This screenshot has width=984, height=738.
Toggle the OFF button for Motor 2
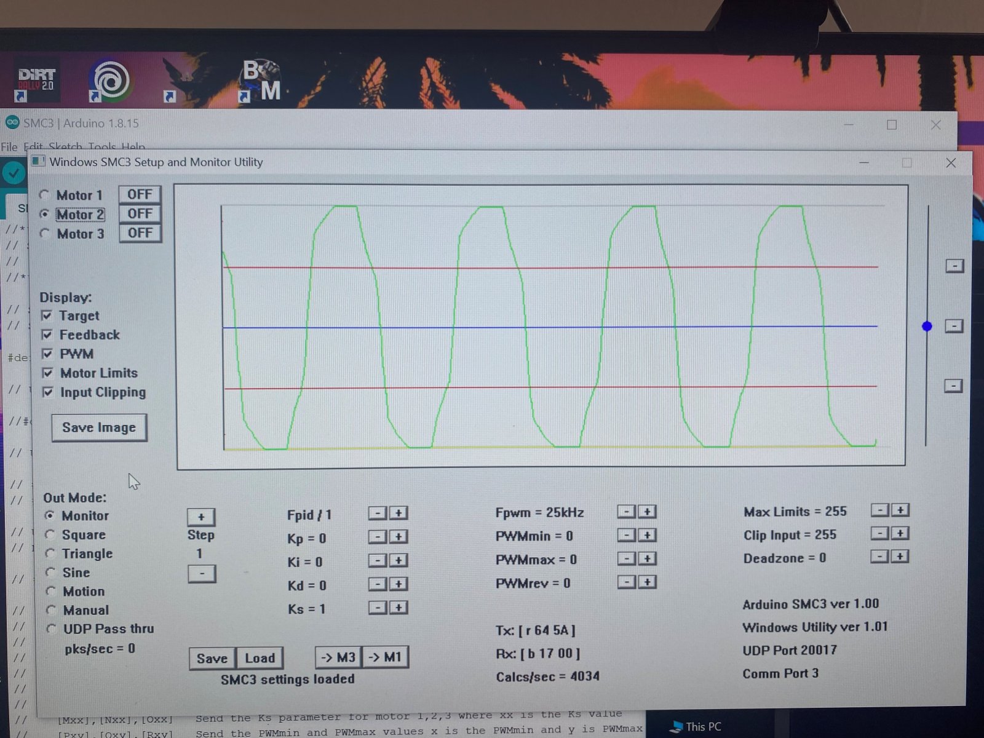[x=140, y=213]
